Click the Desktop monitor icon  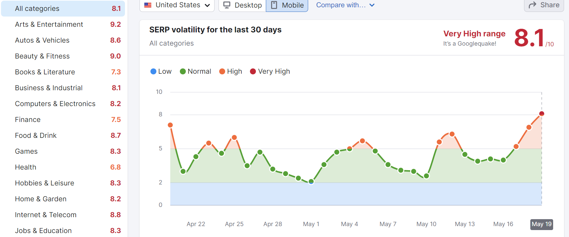tap(227, 5)
